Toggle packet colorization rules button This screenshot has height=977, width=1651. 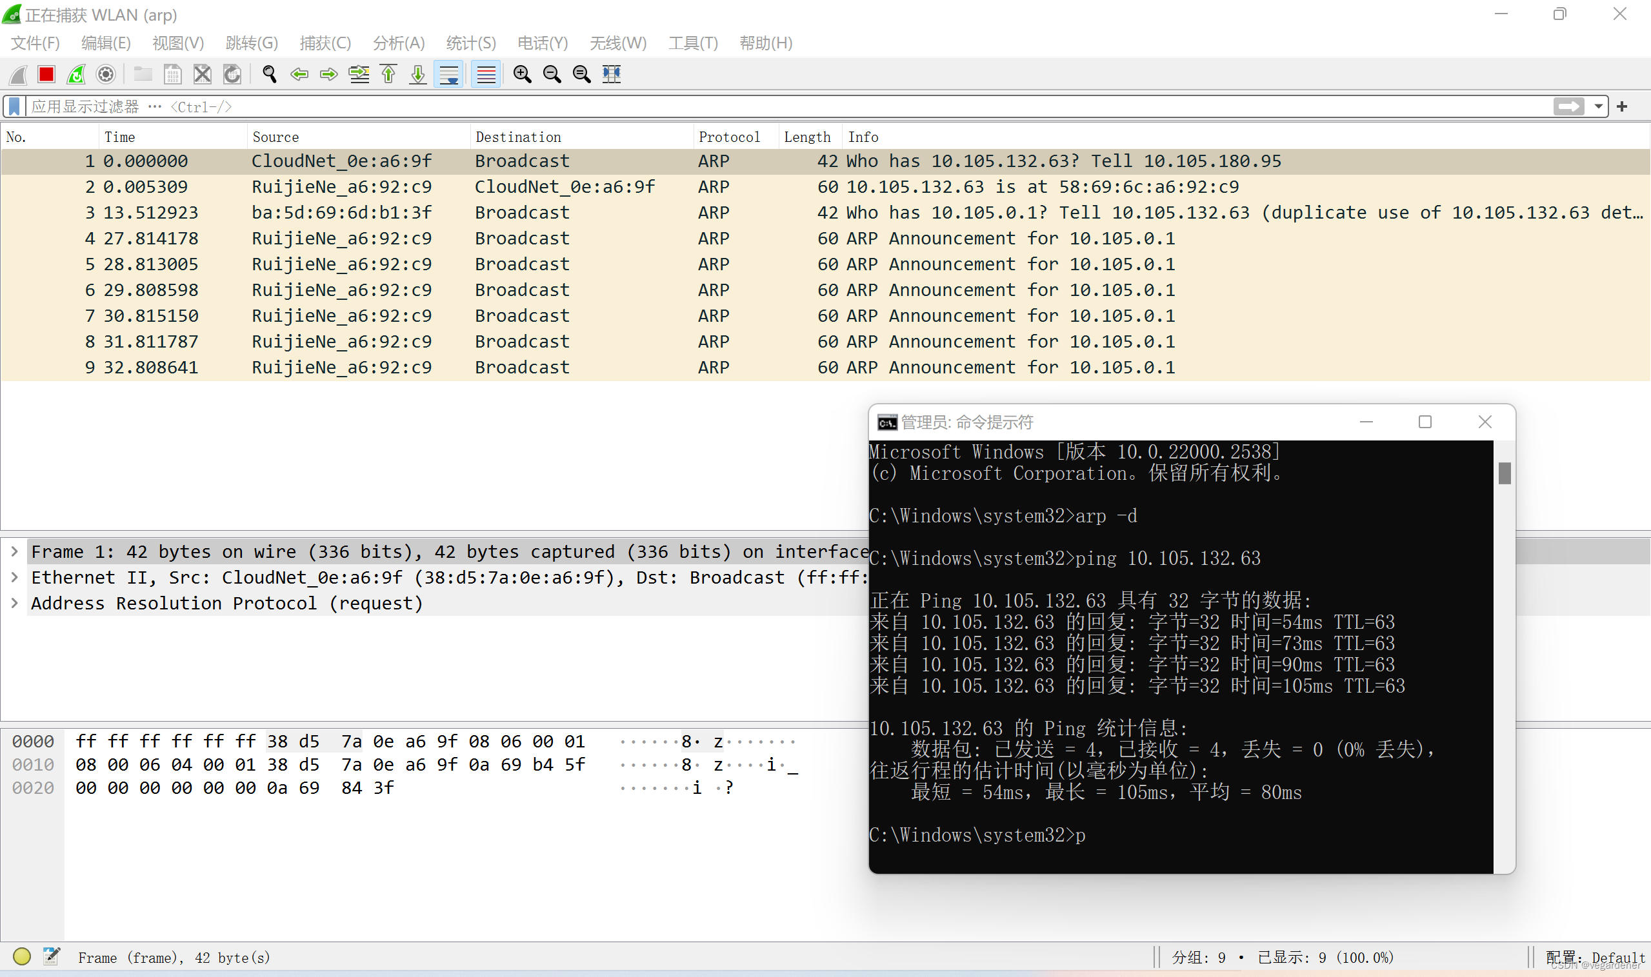pos(486,74)
